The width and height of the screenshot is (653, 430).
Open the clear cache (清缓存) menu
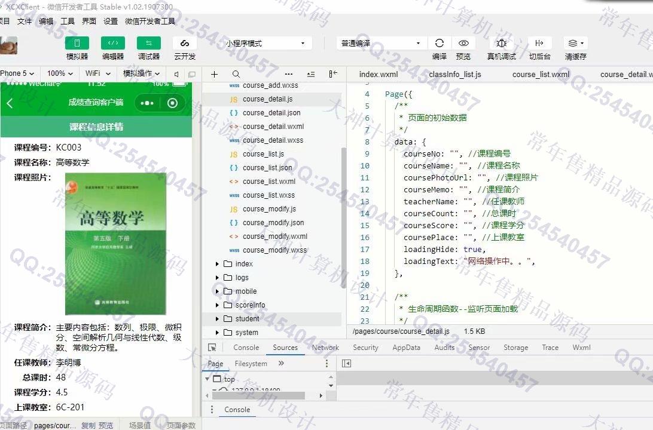click(x=576, y=43)
